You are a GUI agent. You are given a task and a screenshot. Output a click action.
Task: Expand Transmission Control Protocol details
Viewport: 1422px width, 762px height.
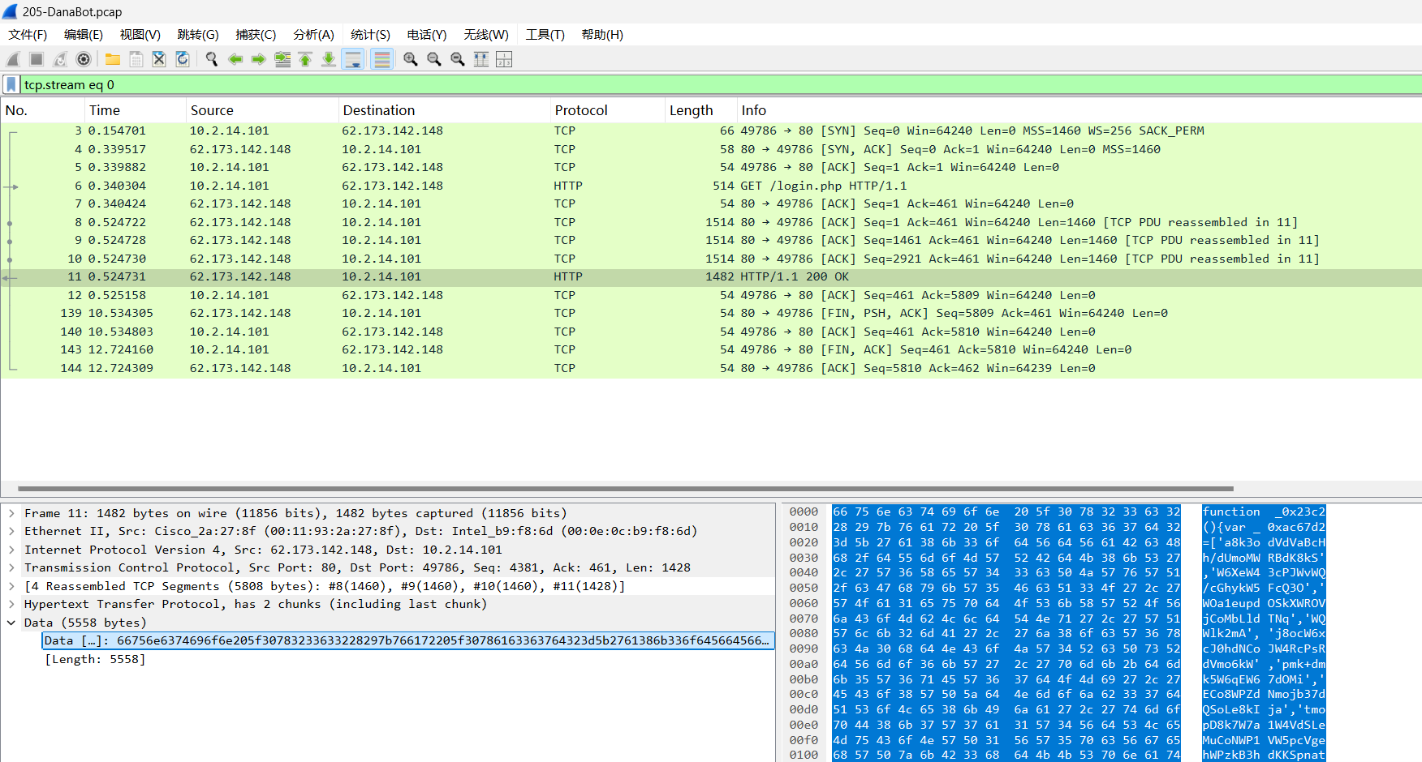(x=11, y=567)
